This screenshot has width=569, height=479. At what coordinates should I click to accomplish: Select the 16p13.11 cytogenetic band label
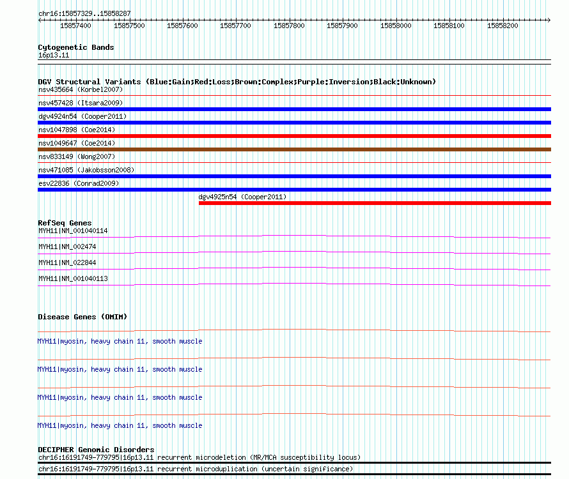54,55
